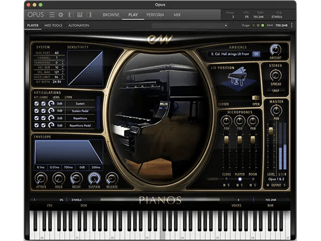Open the Bit Depth 24 Bit selector
Viewport: 321px width, 241px height.
57,82
